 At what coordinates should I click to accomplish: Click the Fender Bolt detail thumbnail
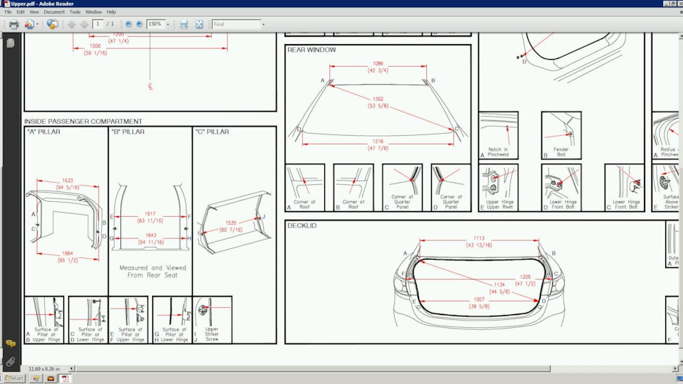tap(561, 135)
